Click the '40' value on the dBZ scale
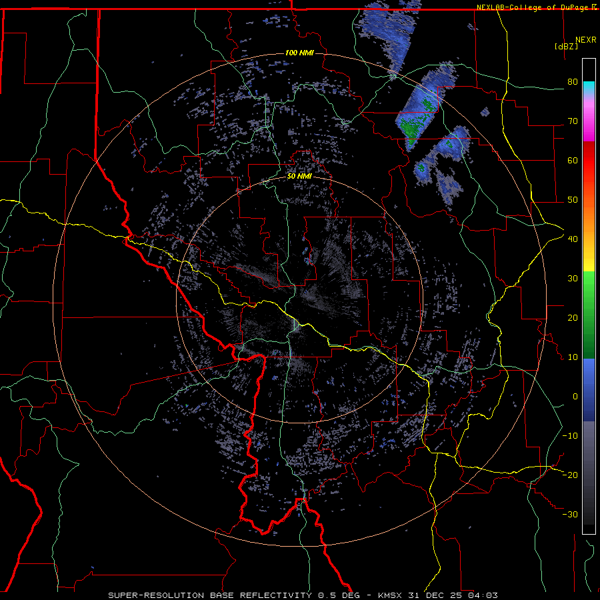Viewport: 600px width, 600px height. point(573,239)
